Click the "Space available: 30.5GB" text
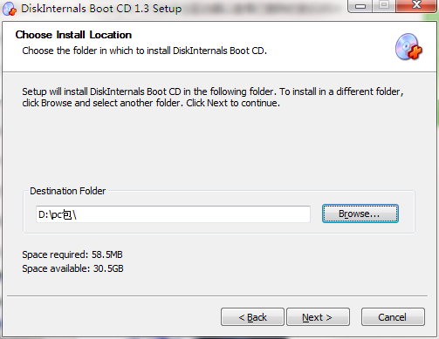Screen dimensions: 439x339 pyautogui.click(x=72, y=268)
